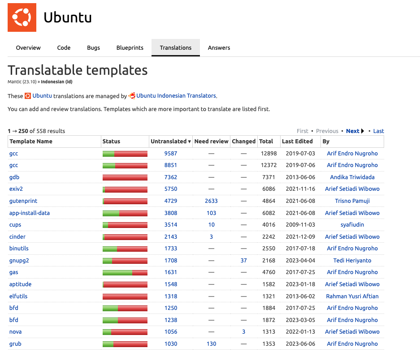Open the cups template
This screenshot has height=352, width=420.
15,225
